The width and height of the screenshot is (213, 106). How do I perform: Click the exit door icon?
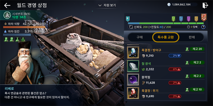tap(205, 5)
